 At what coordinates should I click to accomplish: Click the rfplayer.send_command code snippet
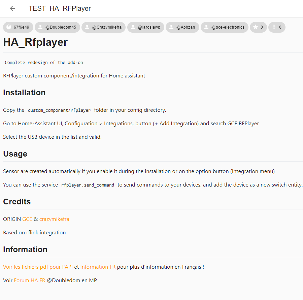(x=88, y=185)
